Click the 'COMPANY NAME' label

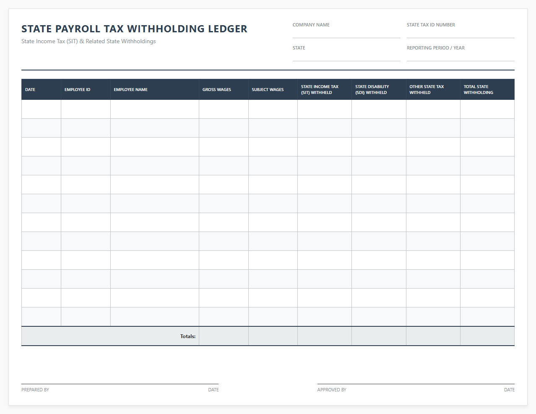311,25
